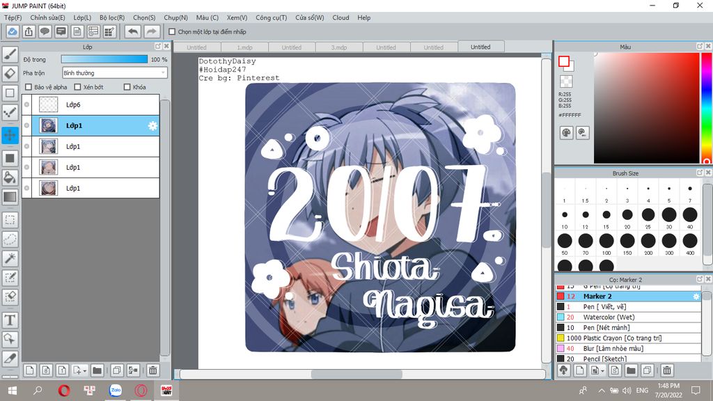This screenshot has width=713, height=401.
Task: Open the Tệp(F) menu
Action: [x=13, y=17]
